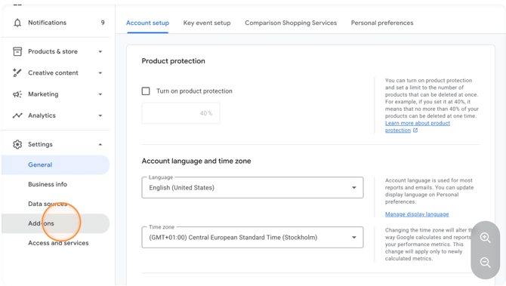Click the external link icon after protection
Screen dimensions: 506x286
pos(415,131)
